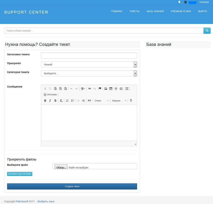Screen dimensions: 213x204
Task: Toggle strikethrough formatting
Action: coord(55,101)
